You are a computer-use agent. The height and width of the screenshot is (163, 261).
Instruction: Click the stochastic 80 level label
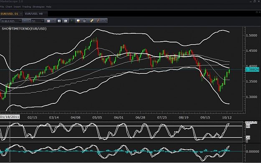[248, 126]
